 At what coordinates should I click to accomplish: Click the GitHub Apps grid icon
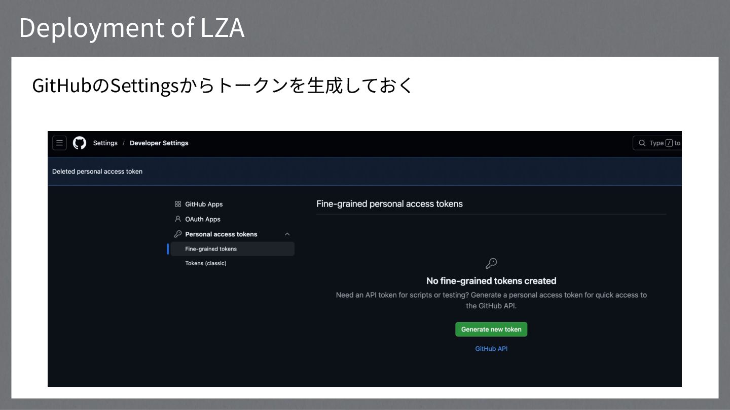pyautogui.click(x=178, y=204)
